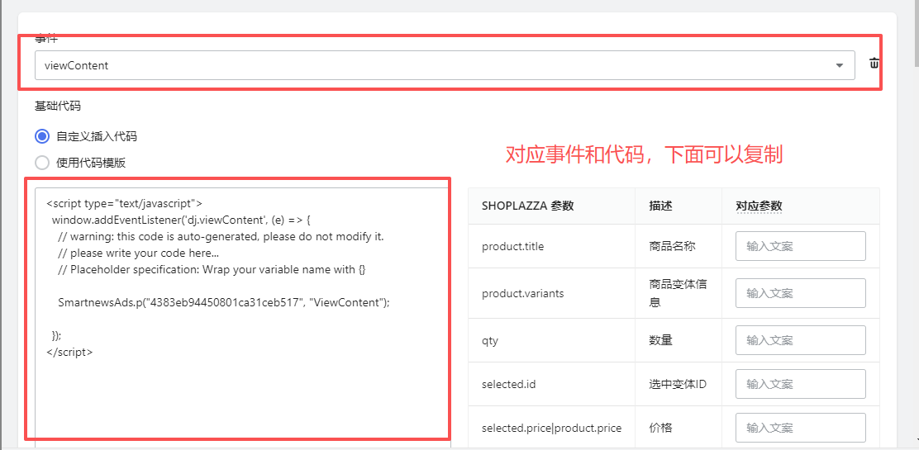Click the 对应参数 column header
919x450 pixels.
(x=759, y=206)
